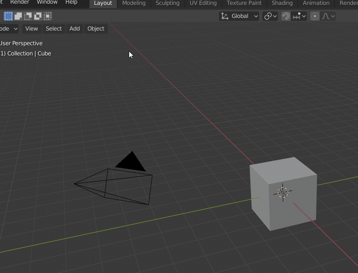Open the viewport Add menu
Screen dimensions: 358x273
(x=75, y=29)
